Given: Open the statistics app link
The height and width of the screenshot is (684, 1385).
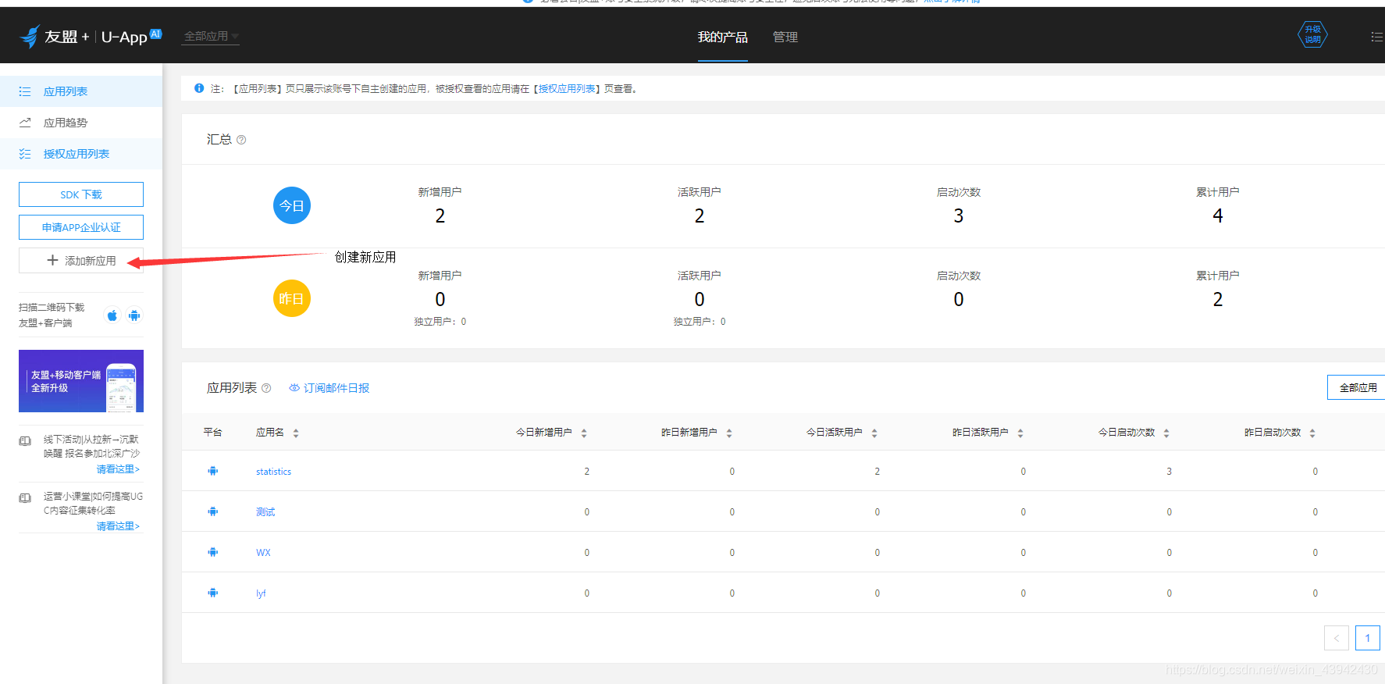Looking at the screenshot, I should (x=273, y=472).
